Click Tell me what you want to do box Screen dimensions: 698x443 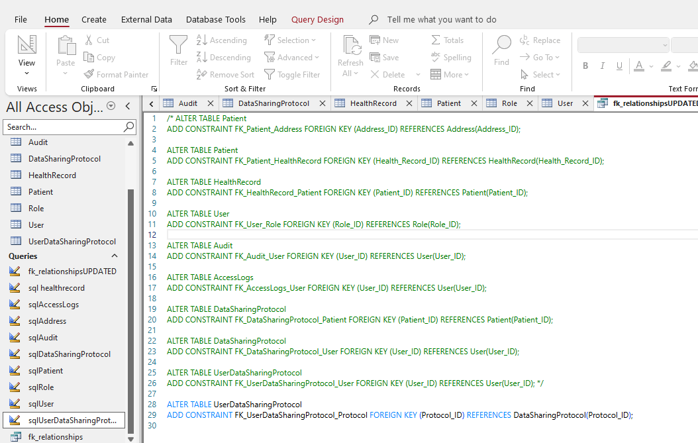441,20
